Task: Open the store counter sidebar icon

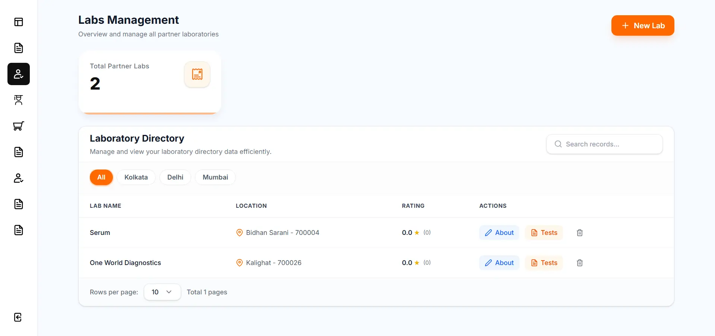Action: [19, 100]
